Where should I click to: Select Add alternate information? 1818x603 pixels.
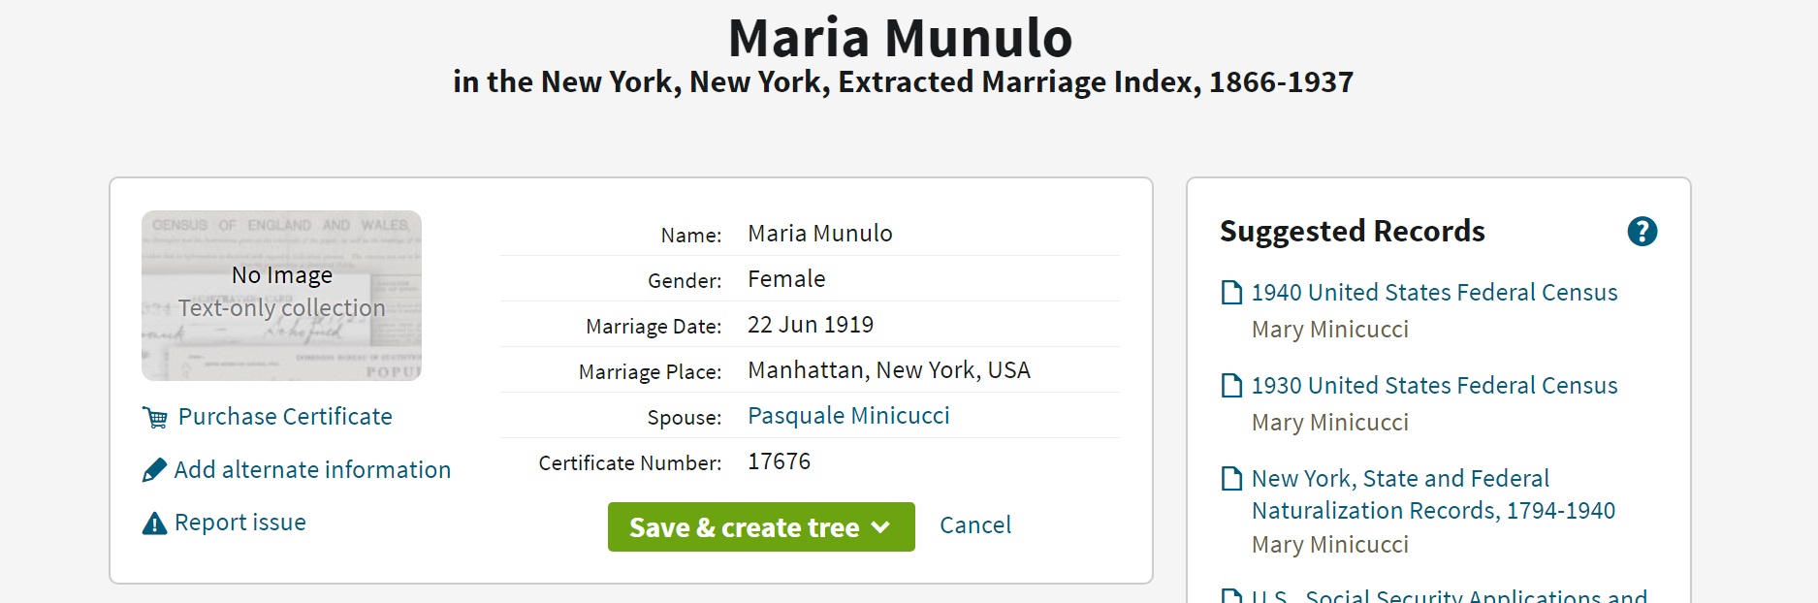pyautogui.click(x=312, y=470)
